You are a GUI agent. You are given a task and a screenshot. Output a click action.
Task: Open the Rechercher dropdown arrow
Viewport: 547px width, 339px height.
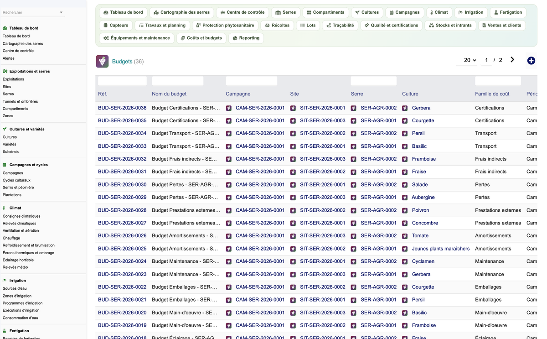61,12
